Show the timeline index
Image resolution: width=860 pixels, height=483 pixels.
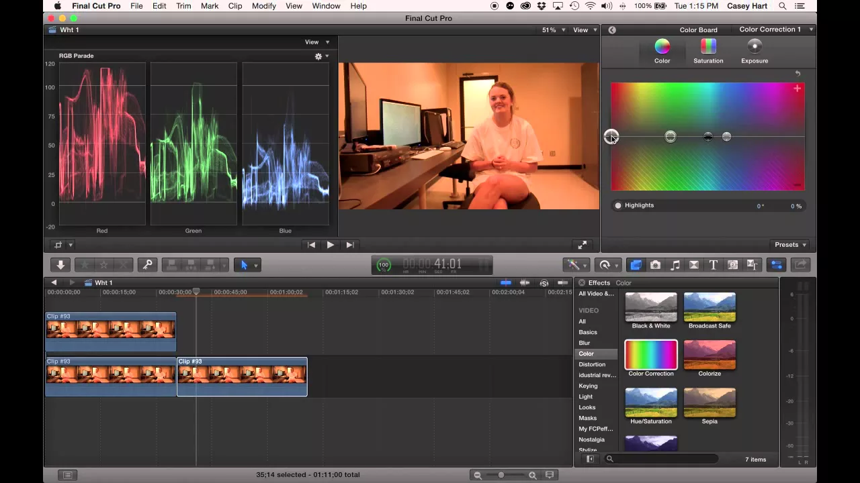click(67, 475)
